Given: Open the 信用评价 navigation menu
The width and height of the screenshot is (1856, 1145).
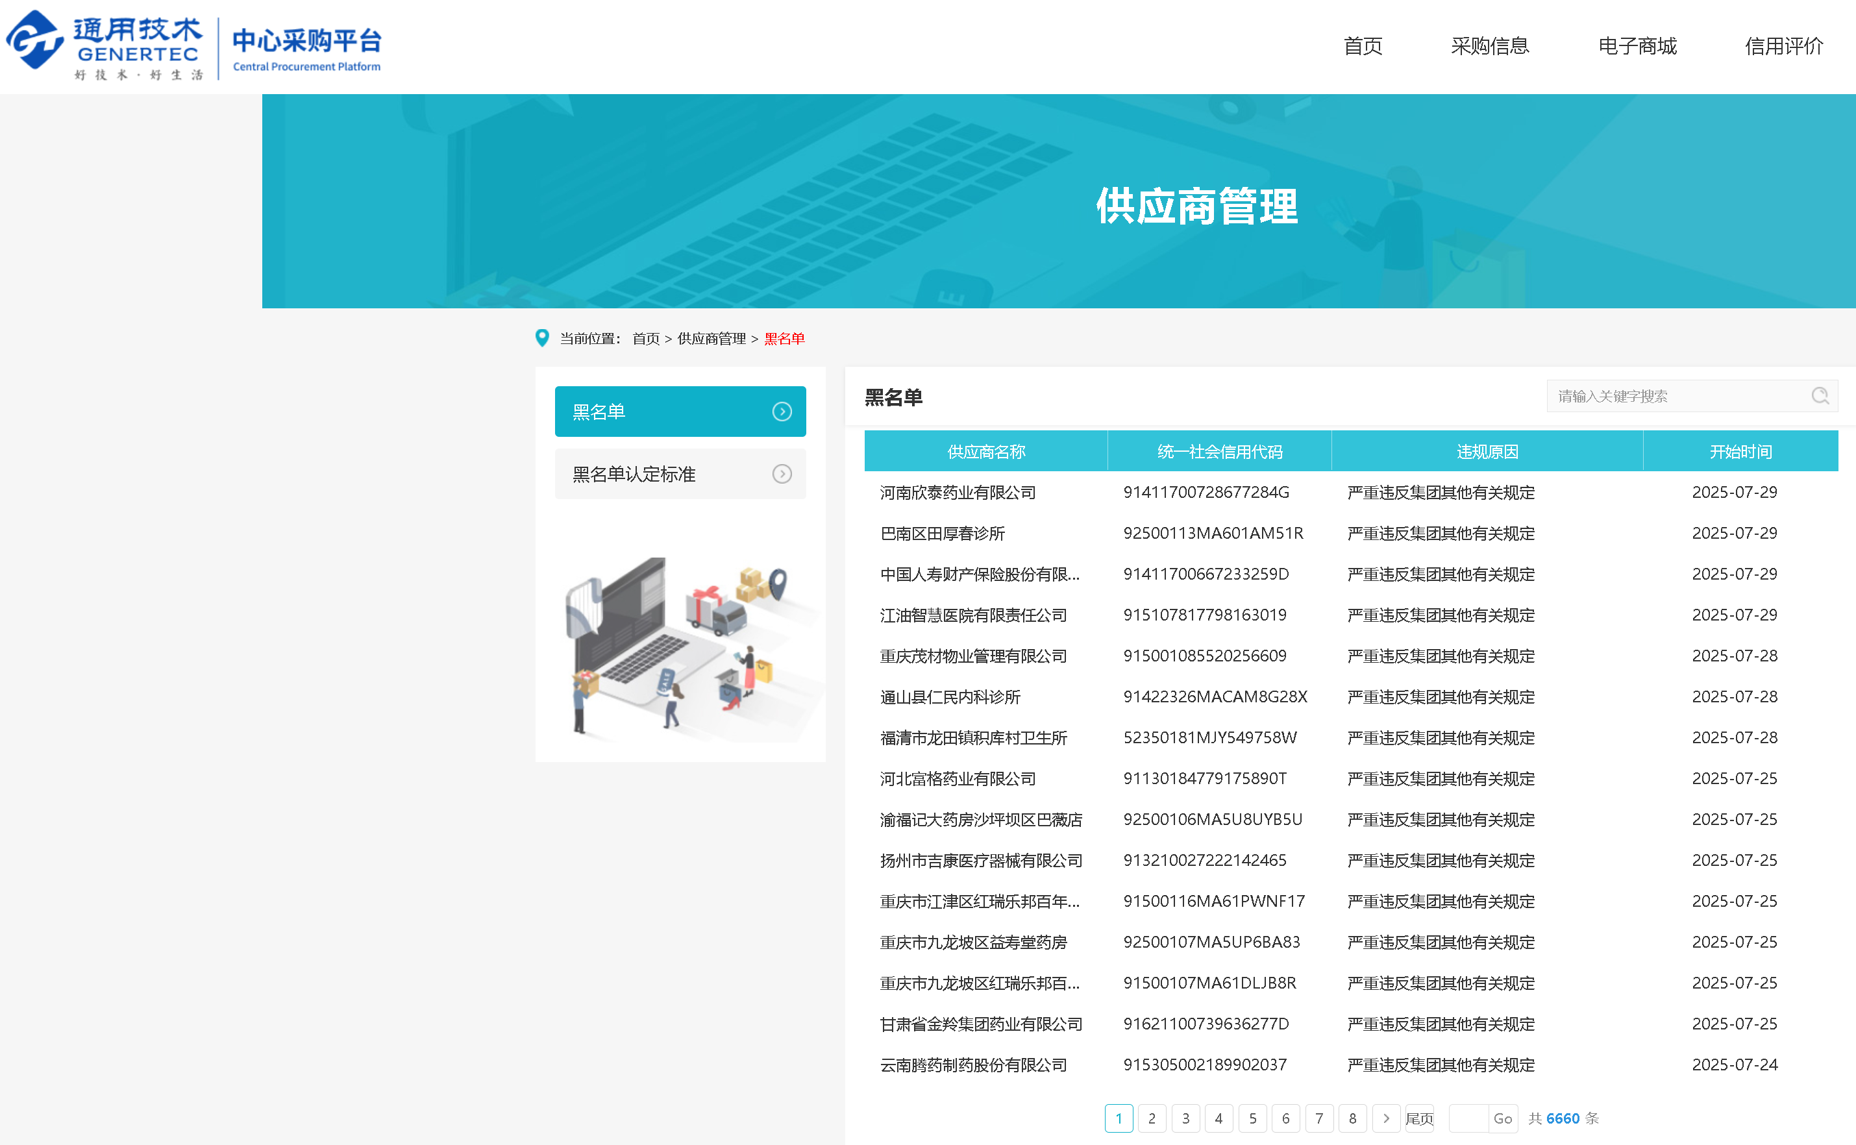Looking at the screenshot, I should point(1783,46).
